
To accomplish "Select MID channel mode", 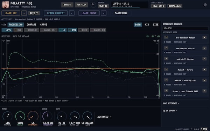I will (x=147, y=24).
